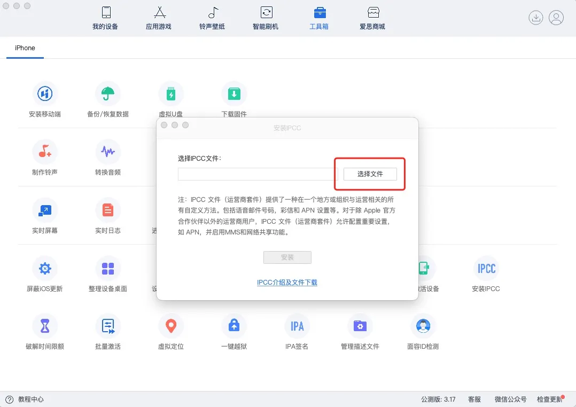Switch to the 我的设备 tab

(105, 18)
